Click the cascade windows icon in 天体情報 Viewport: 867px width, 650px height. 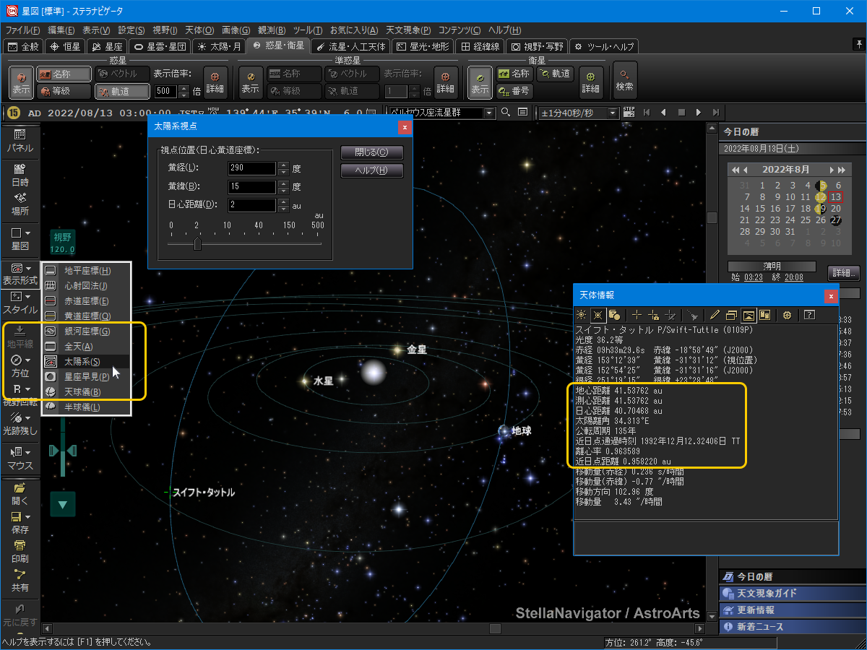coord(732,315)
